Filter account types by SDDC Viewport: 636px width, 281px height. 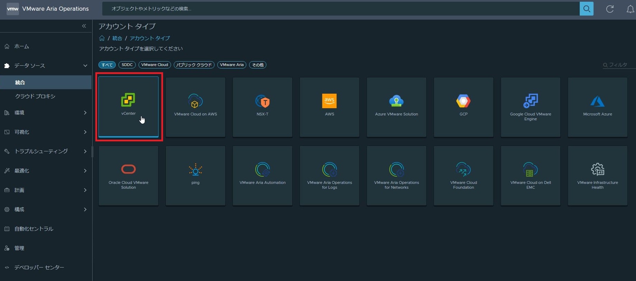(x=127, y=65)
